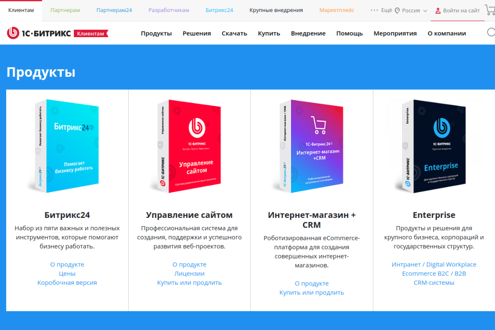The height and width of the screenshot is (330, 495).
Task: Click the red Управление сайтом box image
Action: pos(189,146)
